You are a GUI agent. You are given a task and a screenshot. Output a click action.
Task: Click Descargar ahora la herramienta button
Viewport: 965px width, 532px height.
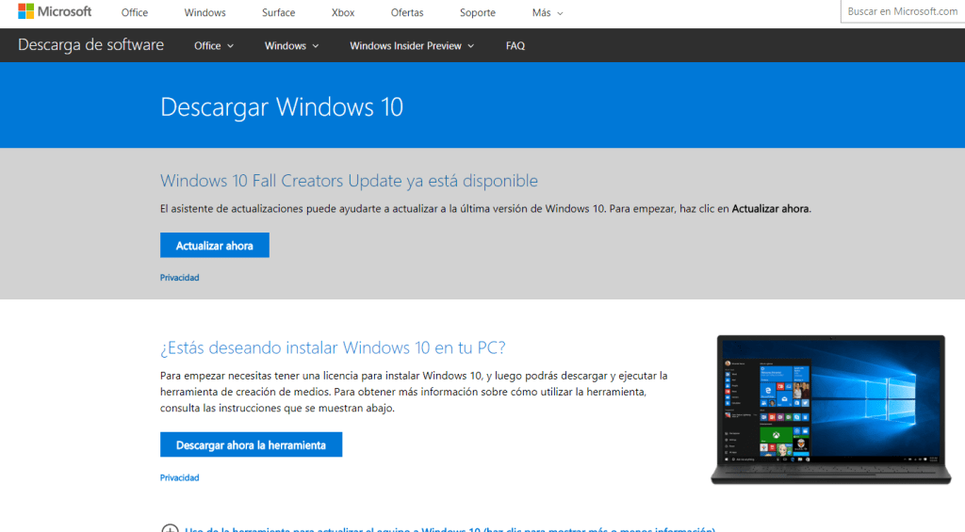click(251, 444)
